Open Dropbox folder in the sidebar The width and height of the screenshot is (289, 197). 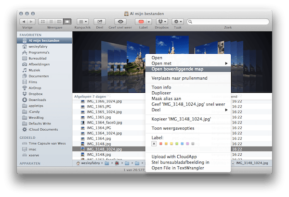coord(44,94)
